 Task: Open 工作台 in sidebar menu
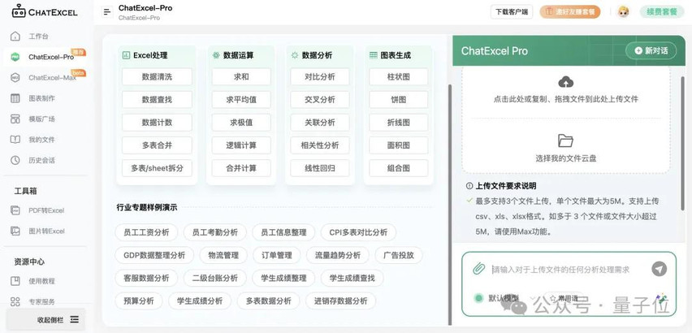(x=38, y=37)
